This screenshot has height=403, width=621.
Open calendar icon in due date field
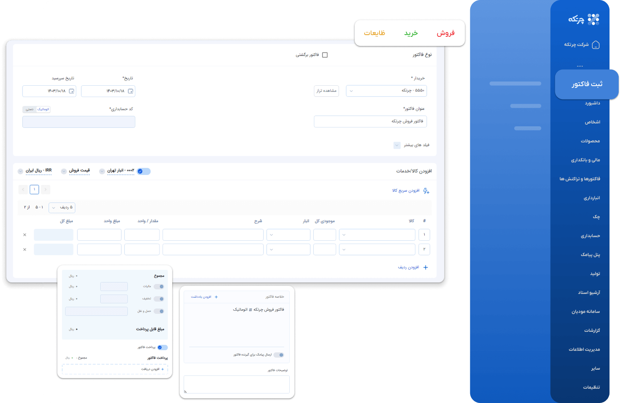(x=72, y=91)
